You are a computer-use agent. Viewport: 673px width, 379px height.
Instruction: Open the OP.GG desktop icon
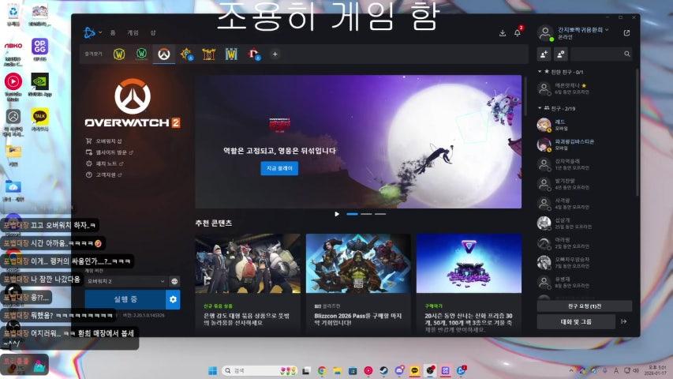click(x=40, y=50)
